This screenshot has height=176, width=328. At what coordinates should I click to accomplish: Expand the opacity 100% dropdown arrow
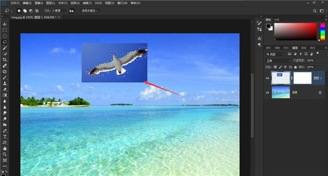point(317,61)
